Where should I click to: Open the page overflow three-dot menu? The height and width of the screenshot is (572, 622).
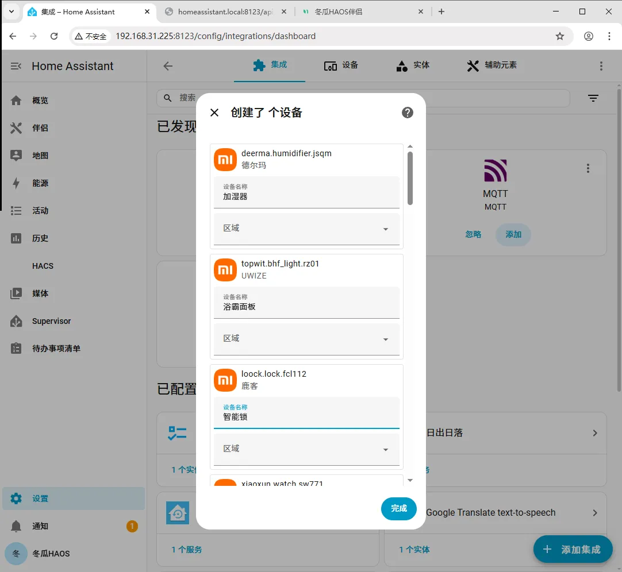tap(601, 66)
